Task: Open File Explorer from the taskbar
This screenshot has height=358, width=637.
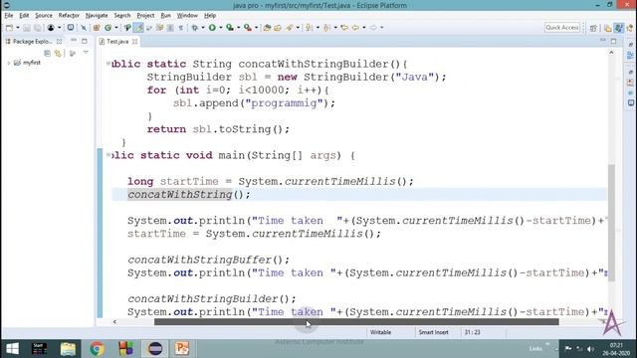Action: coord(68,349)
